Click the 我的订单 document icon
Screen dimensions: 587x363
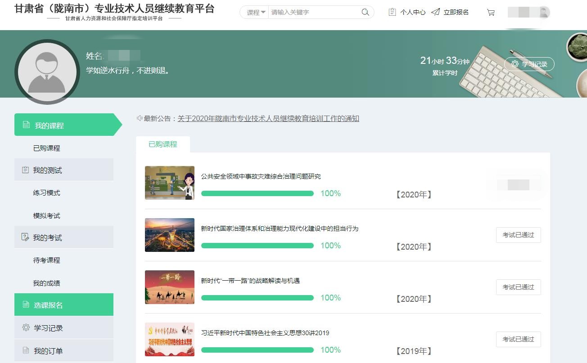[26, 350]
